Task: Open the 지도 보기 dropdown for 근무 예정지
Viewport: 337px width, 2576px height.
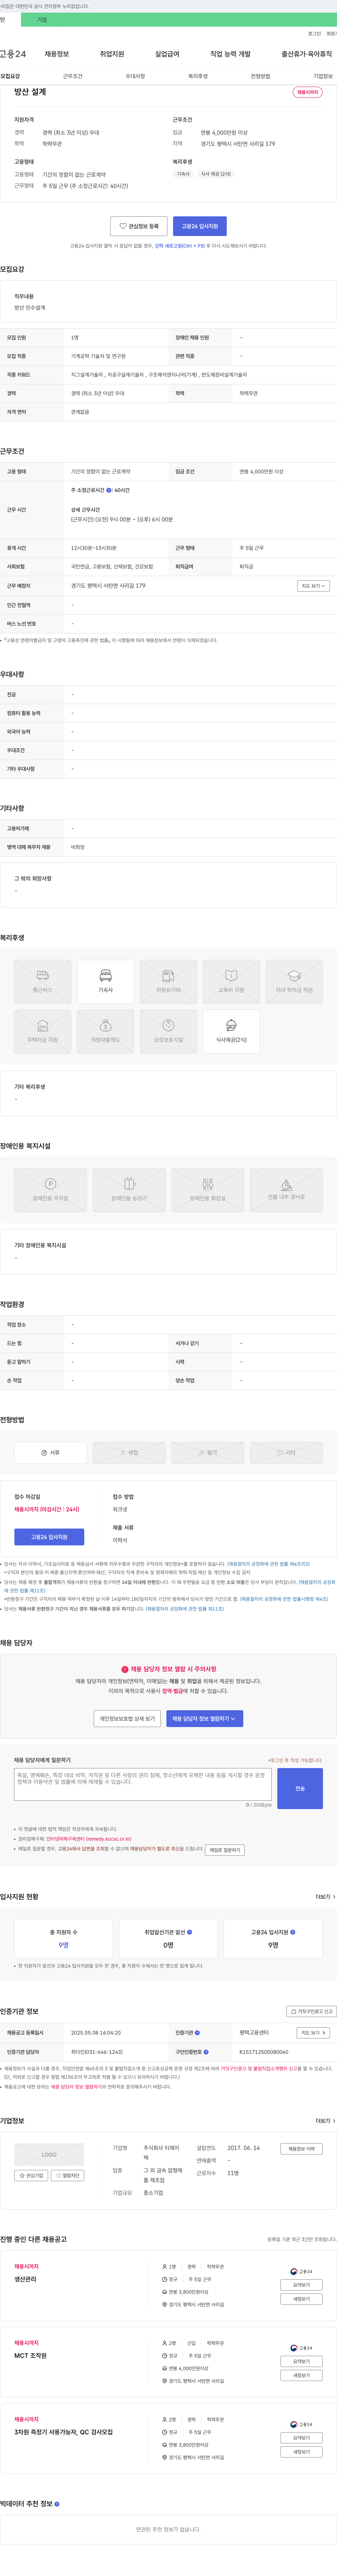Action: 313,586
